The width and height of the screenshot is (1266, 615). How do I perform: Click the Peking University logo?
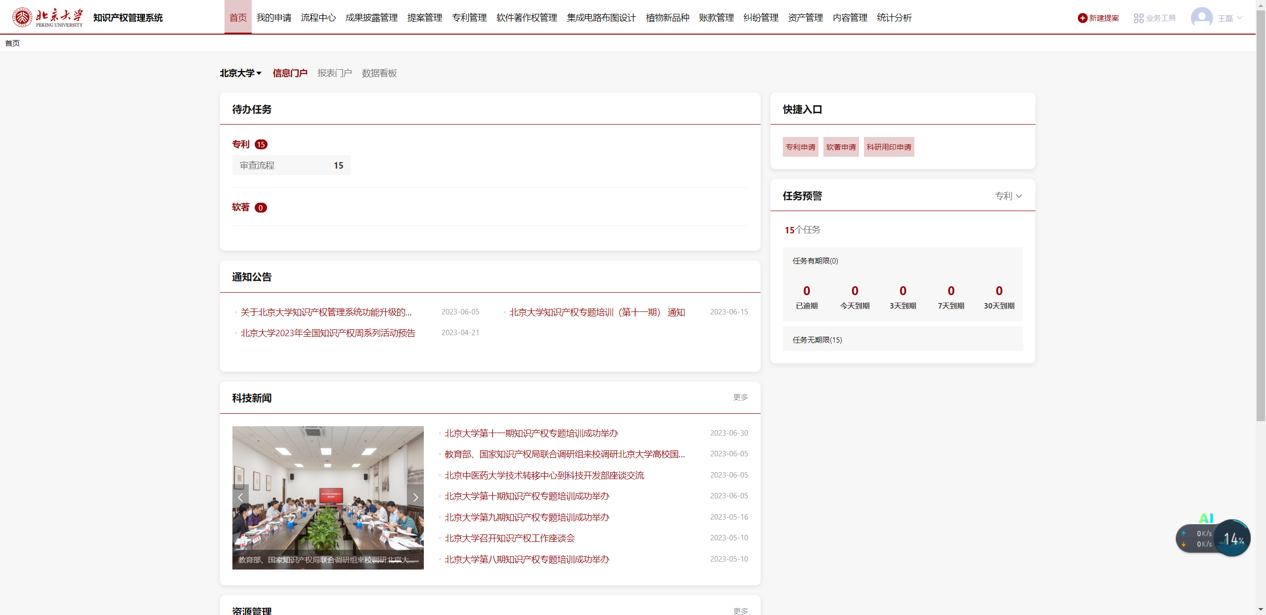(x=48, y=17)
